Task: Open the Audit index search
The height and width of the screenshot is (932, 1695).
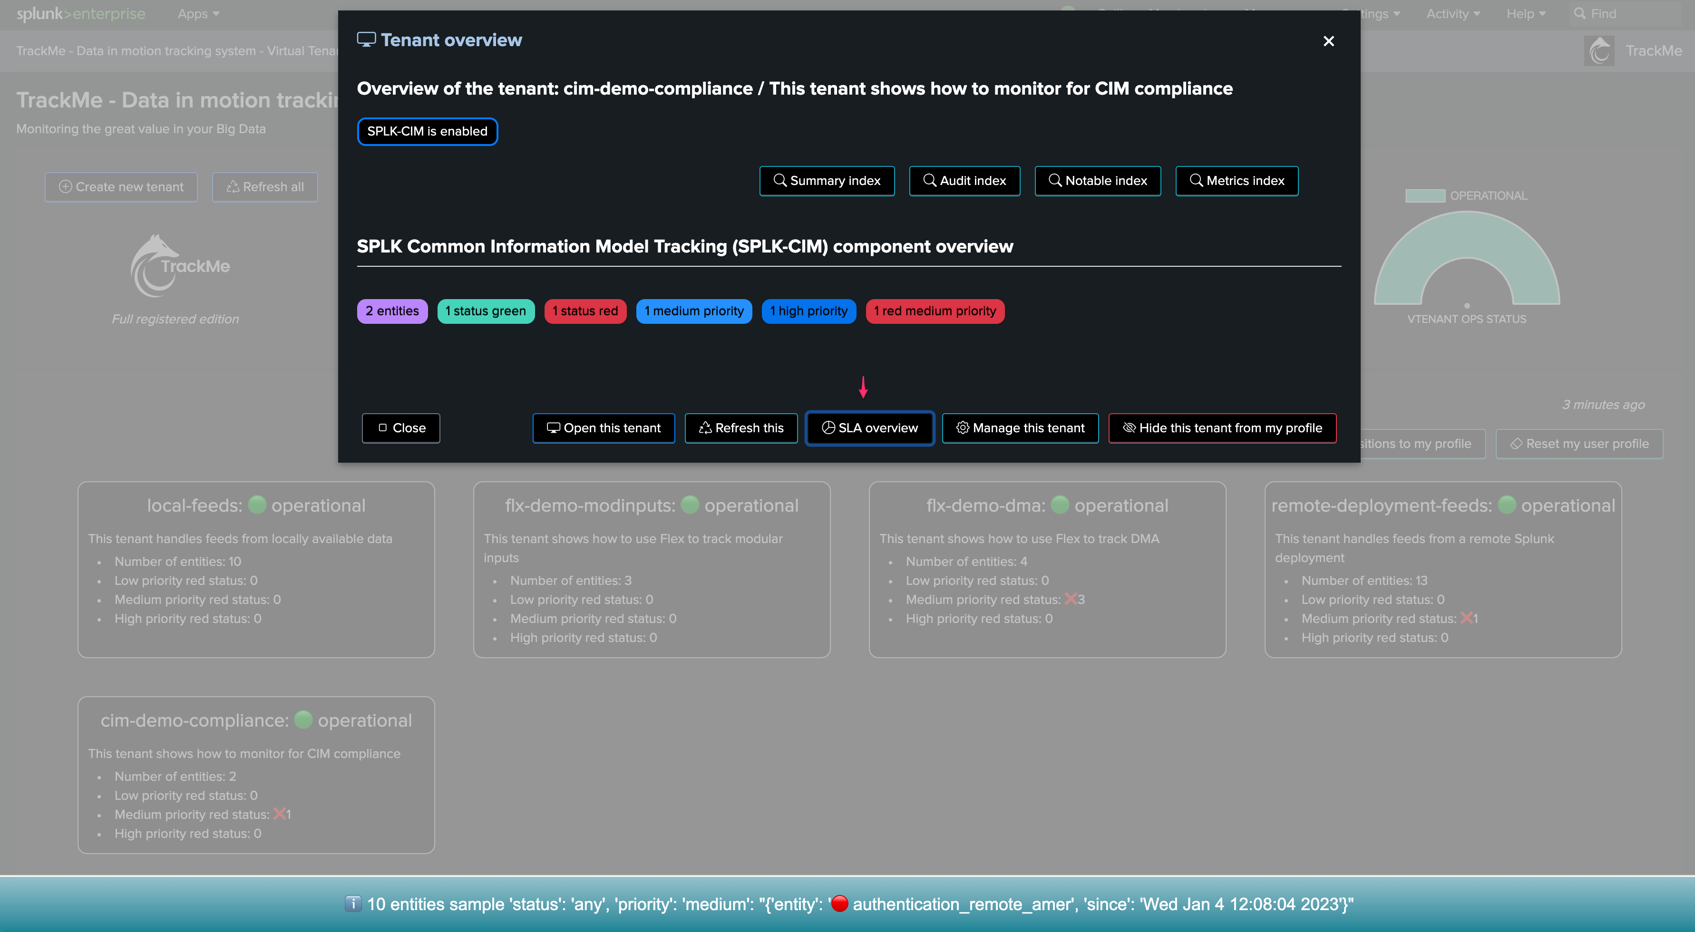Action: [x=964, y=181]
